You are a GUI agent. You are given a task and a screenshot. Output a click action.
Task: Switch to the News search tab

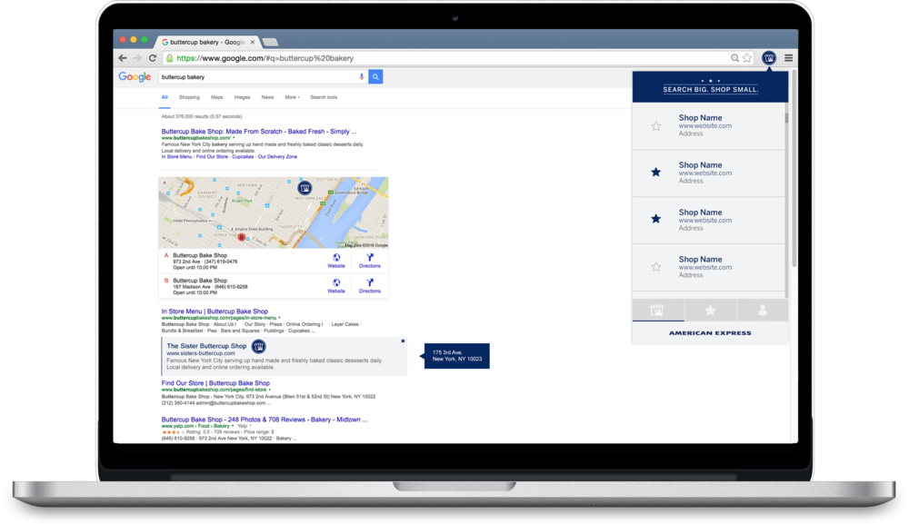click(x=267, y=97)
